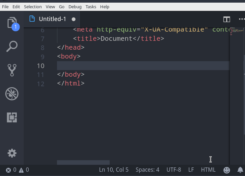The height and width of the screenshot is (176, 245).
Task: Click the closing body tag
Action: [x=71, y=74]
